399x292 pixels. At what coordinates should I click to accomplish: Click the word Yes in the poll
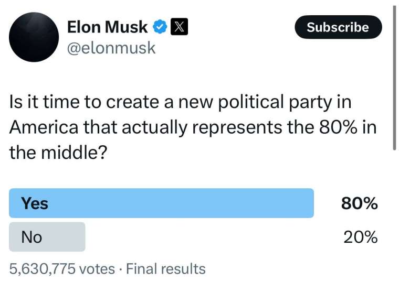coord(34,203)
